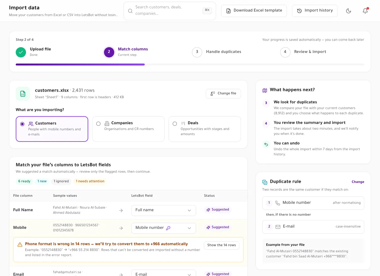Viewport: 380px width, 276px height.
Task: Open notifications bell icon
Action: 365,11
